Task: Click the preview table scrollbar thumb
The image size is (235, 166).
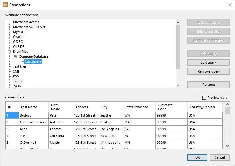Action: (227, 110)
